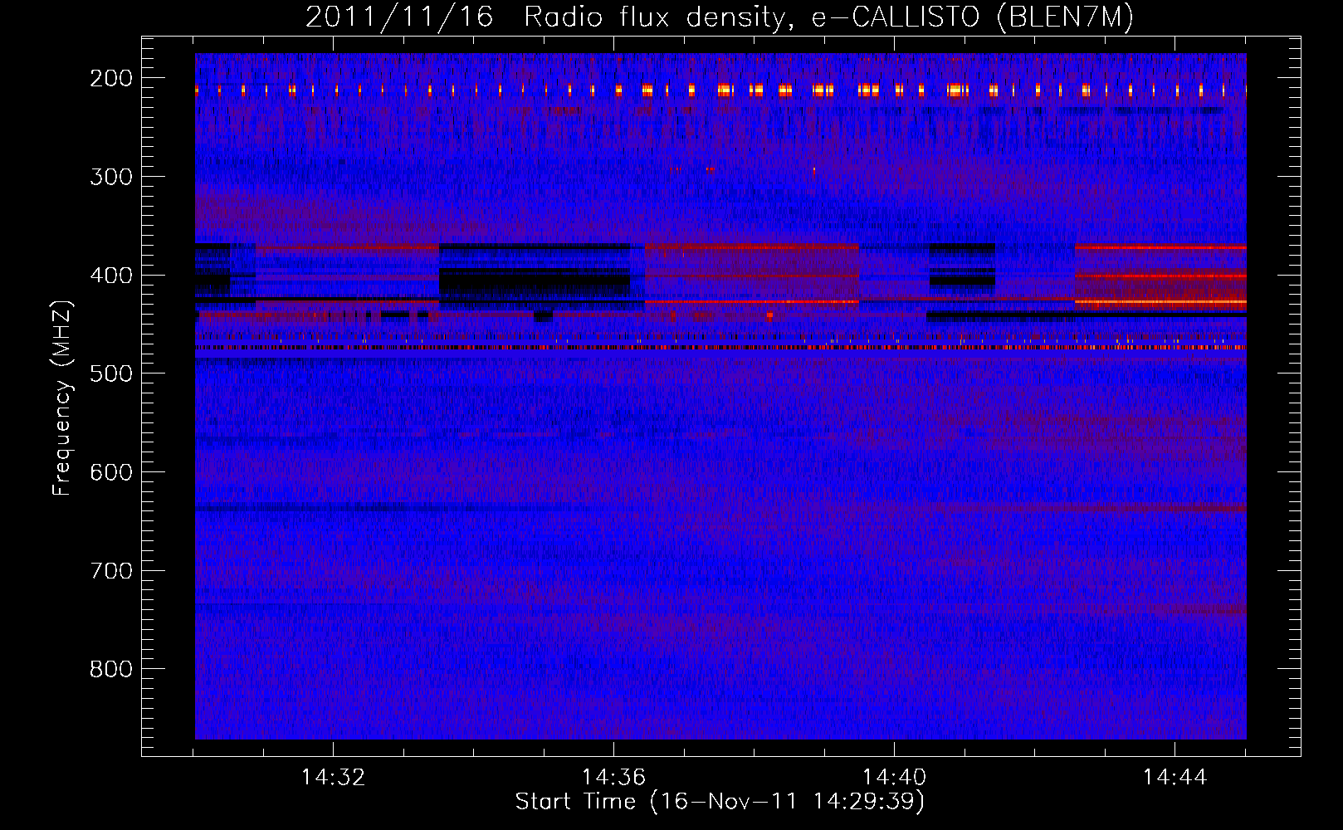Click the 200 frequency tick label

pos(111,78)
